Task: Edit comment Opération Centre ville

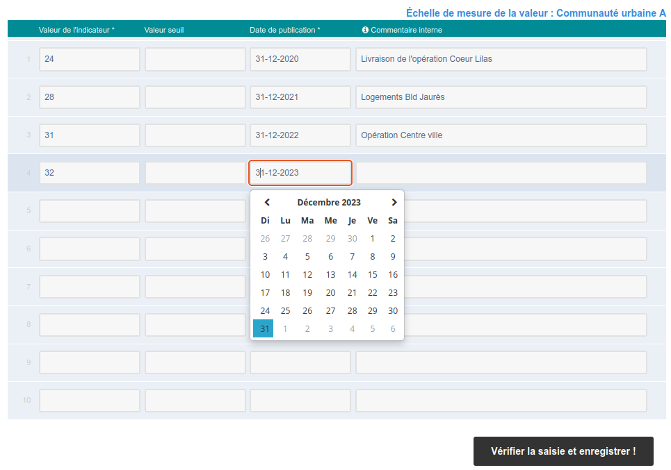Action: coord(501,135)
